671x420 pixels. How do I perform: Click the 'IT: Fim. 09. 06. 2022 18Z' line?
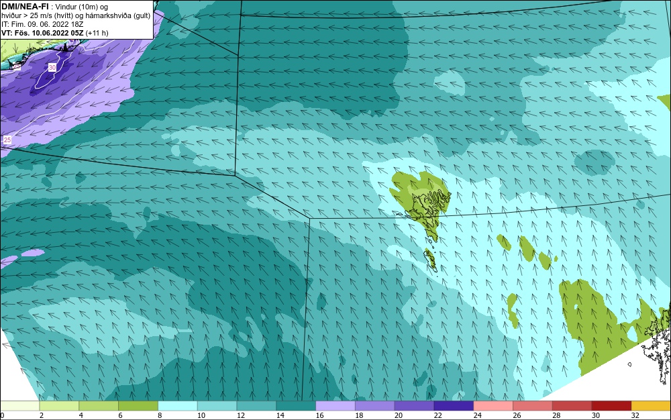pyautogui.click(x=42, y=24)
